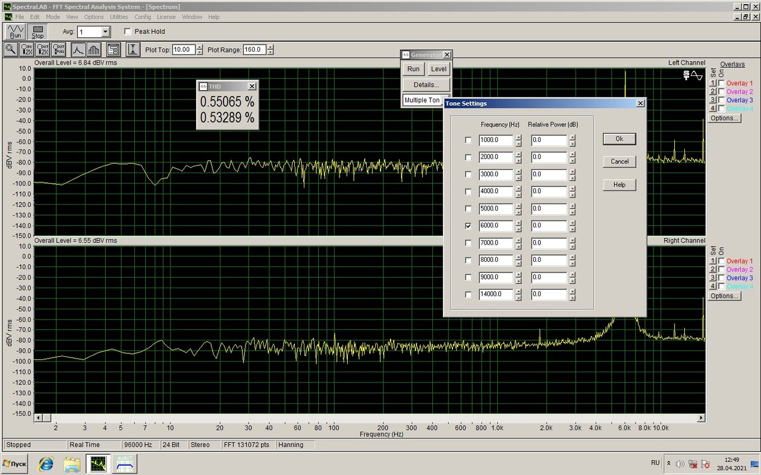Decrease the 9000.0 Hz row relative power

click(572, 280)
